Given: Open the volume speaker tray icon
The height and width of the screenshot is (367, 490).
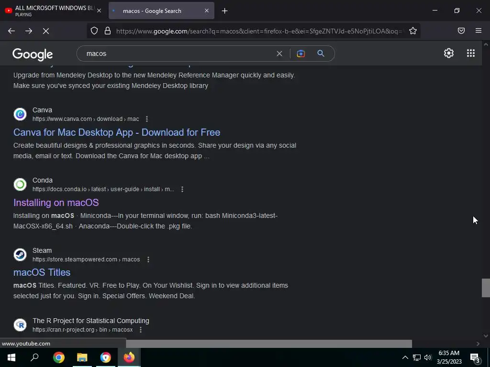Looking at the screenshot, I should (428, 357).
